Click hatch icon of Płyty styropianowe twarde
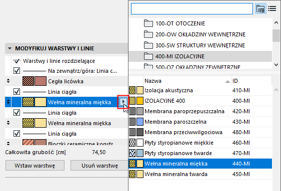This screenshot has width=281, height=191. click(x=132, y=153)
